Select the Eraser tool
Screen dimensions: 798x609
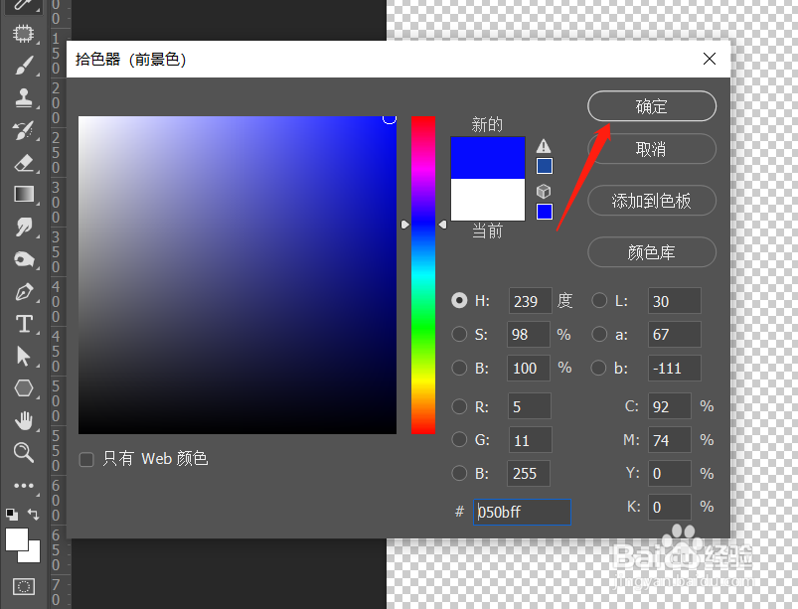click(24, 163)
